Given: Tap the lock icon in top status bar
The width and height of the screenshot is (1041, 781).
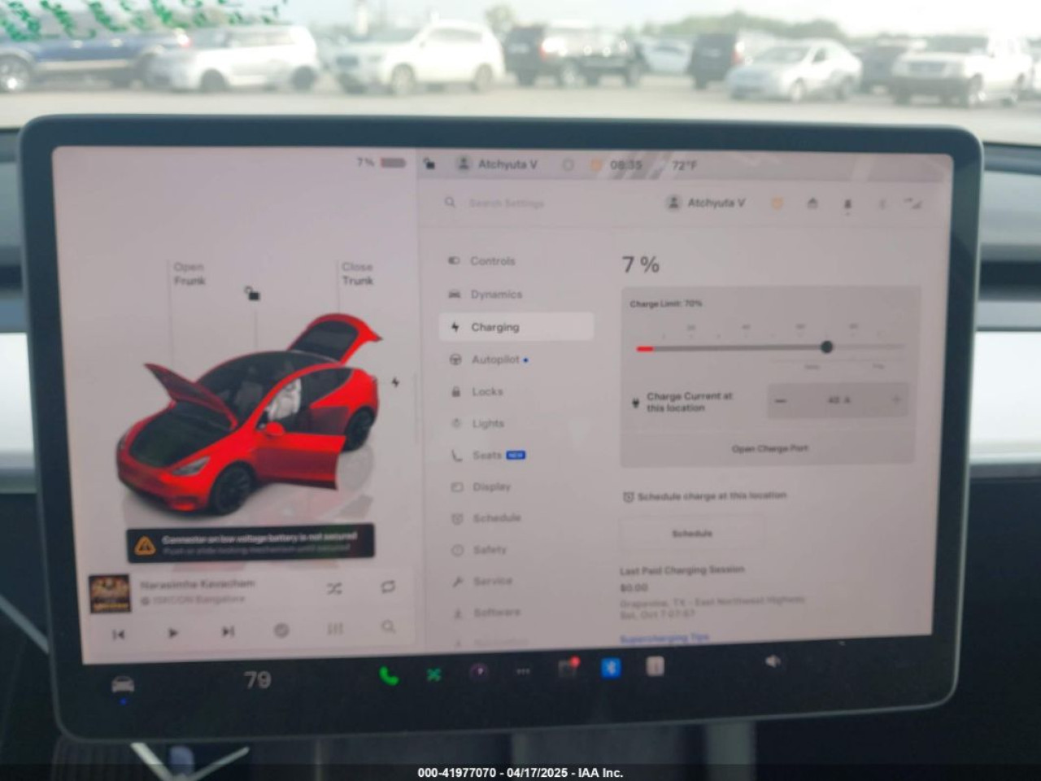Looking at the screenshot, I should click(x=429, y=164).
